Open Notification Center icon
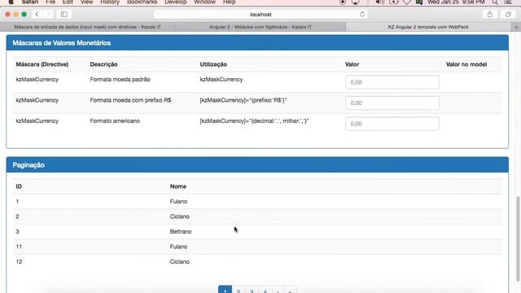The image size is (521, 293). pos(508,2)
